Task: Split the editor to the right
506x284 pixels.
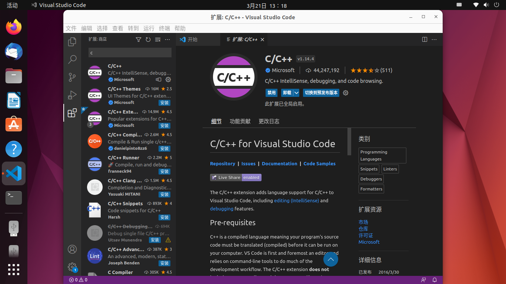Action: click(x=425, y=40)
